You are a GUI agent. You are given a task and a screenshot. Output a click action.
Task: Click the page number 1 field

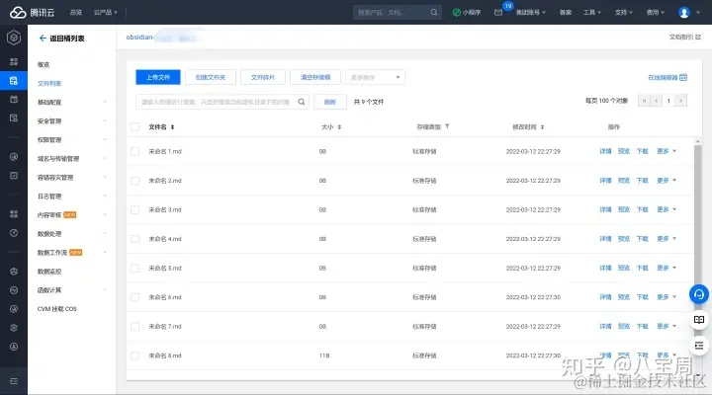(668, 101)
